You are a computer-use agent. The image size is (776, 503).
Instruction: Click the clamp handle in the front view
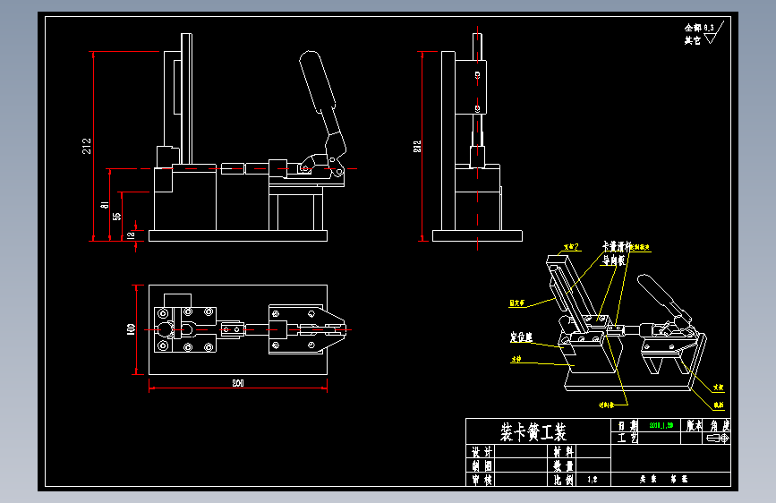pyautogui.click(x=317, y=81)
